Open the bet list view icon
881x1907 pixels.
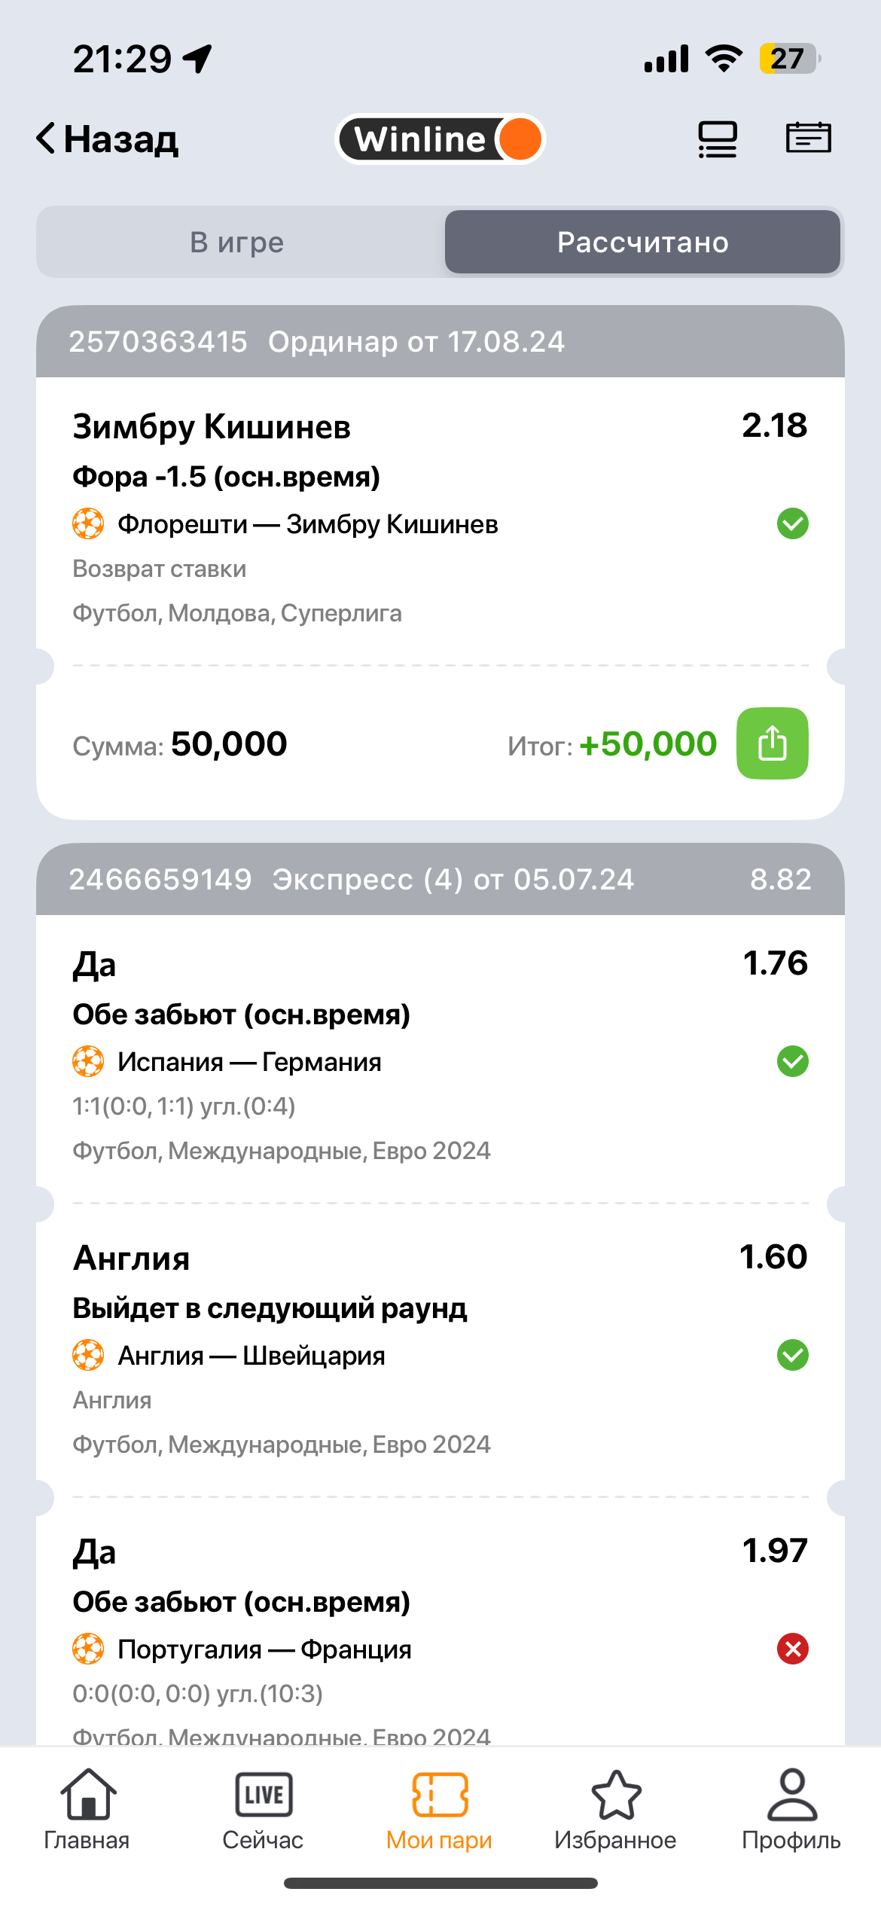point(717,139)
